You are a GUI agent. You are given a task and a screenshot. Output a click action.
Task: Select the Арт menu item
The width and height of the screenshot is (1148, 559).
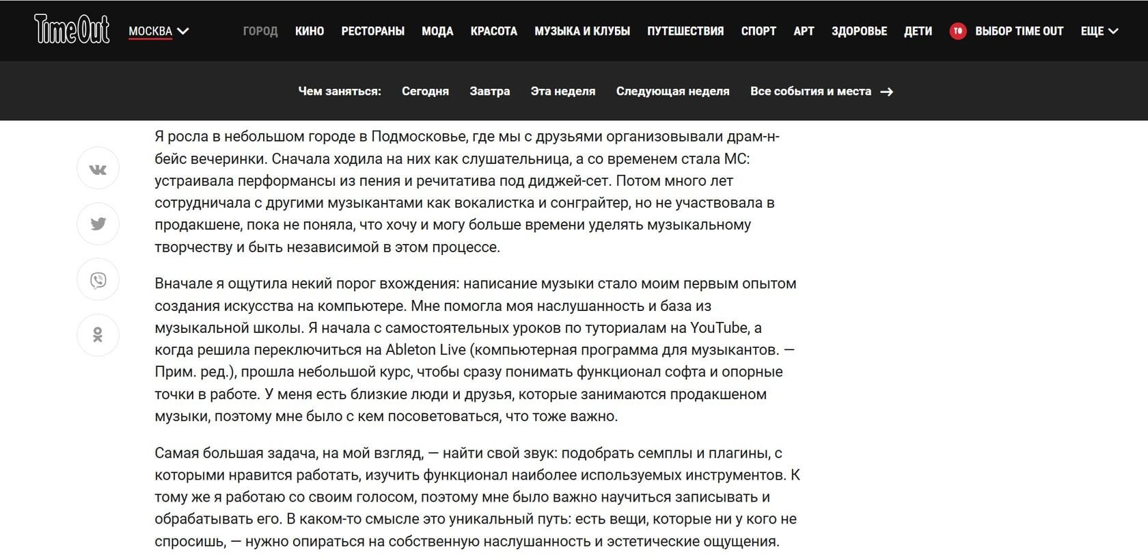(x=804, y=31)
